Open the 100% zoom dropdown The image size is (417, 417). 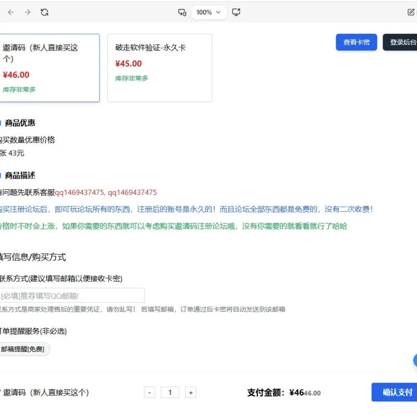tap(209, 12)
